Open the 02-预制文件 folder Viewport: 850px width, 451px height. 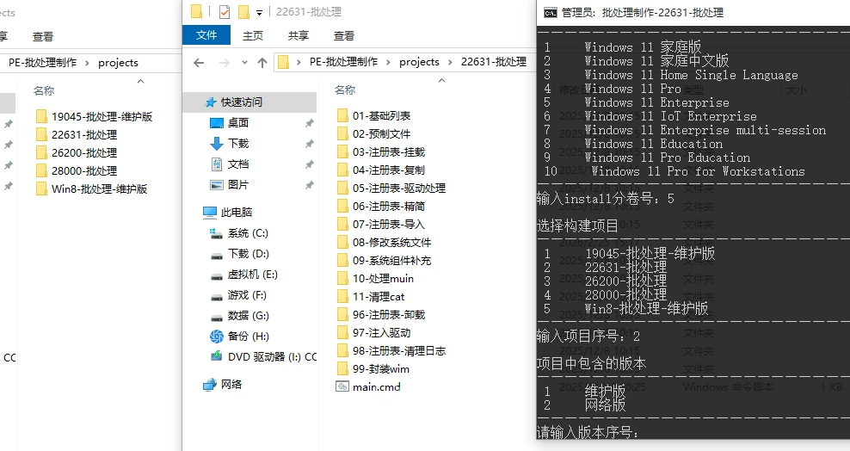tap(381, 134)
